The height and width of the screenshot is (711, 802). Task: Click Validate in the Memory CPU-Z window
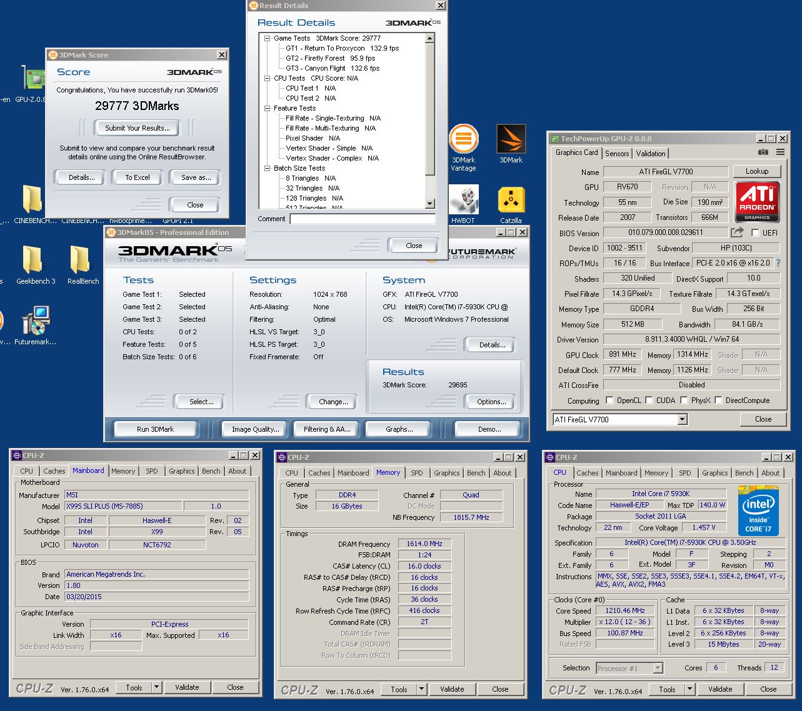coord(452,689)
